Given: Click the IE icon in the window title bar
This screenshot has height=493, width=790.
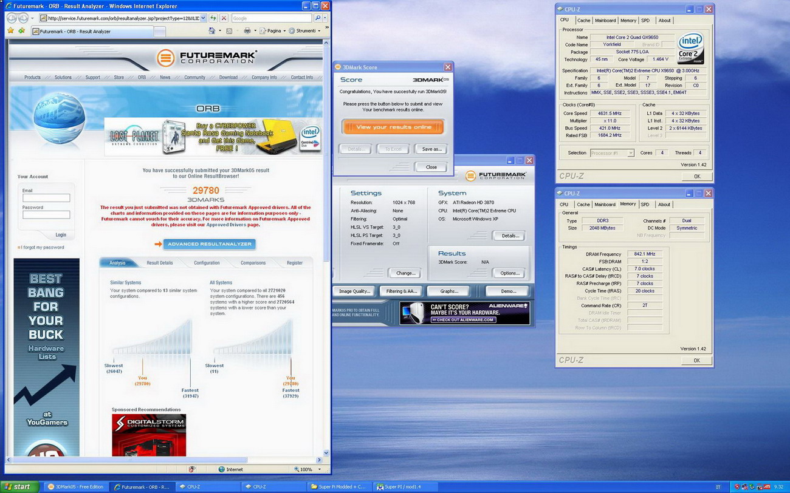Looking at the screenshot, I should pos(9,6).
